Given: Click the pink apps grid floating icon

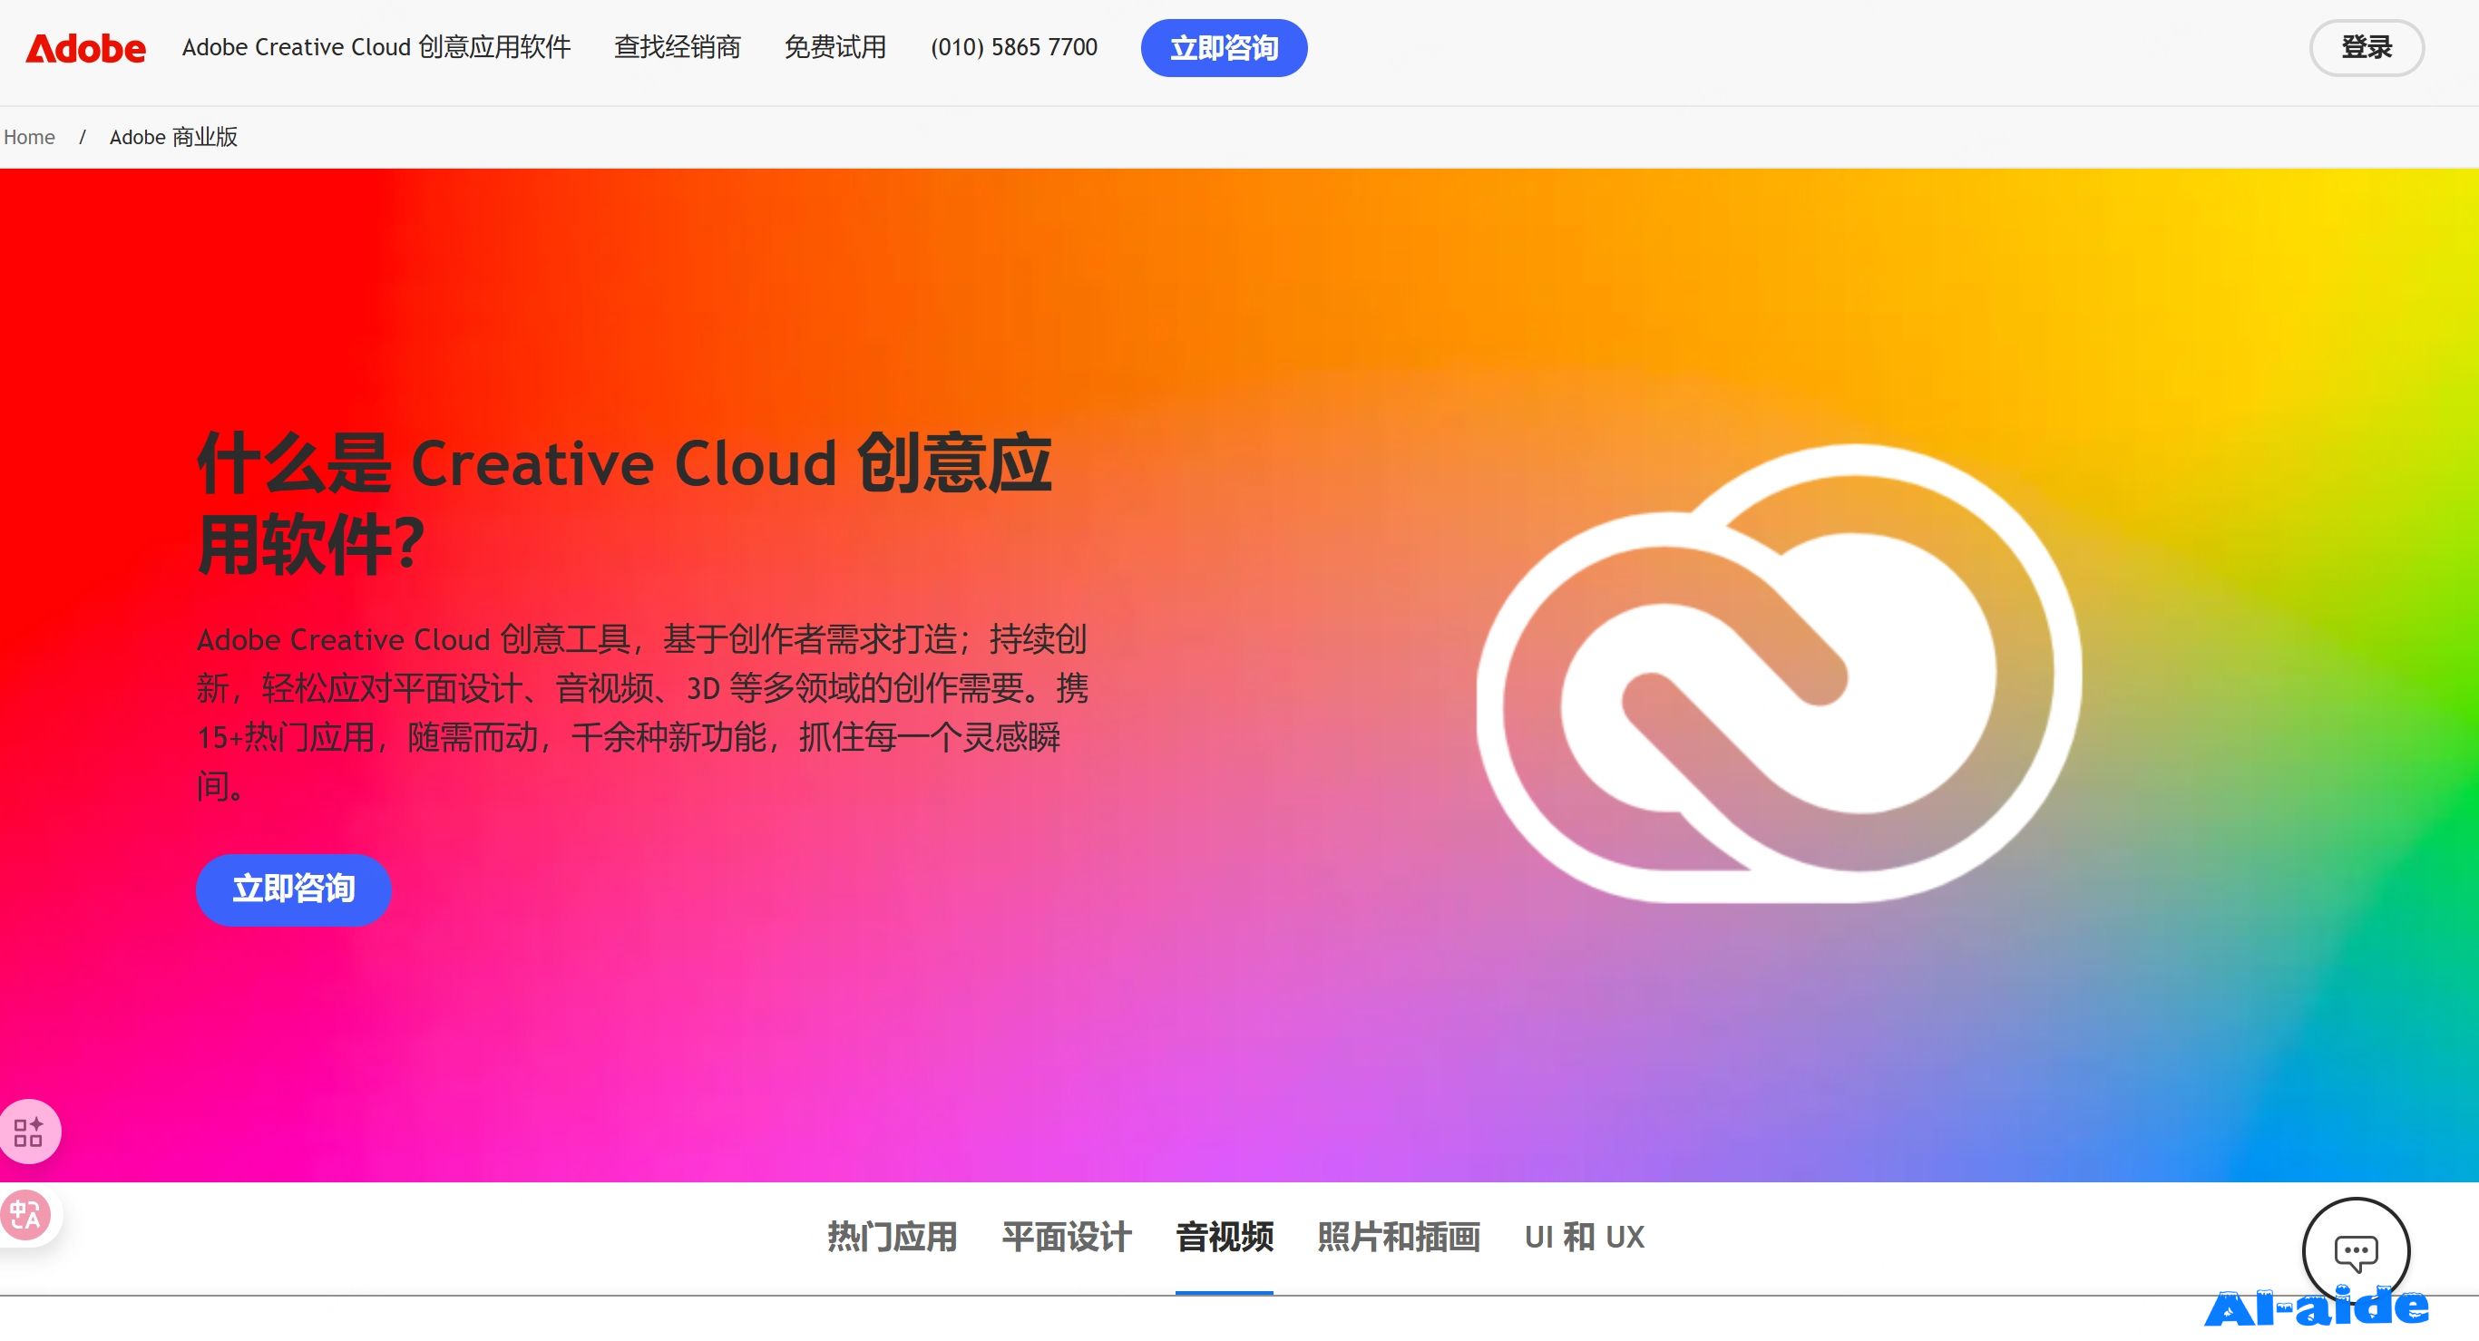Looking at the screenshot, I should (x=28, y=1132).
